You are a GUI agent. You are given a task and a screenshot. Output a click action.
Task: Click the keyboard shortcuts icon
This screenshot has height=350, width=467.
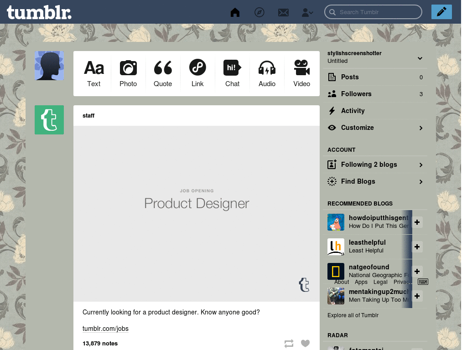(423, 282)
